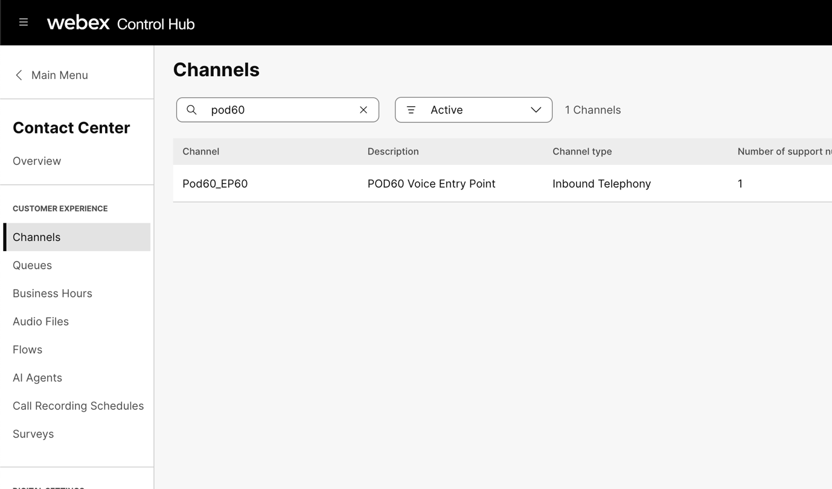
Task: Clear the pod60 search text
Action: [x=363, y=110]
